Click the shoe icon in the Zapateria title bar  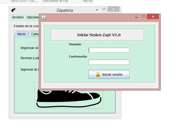(13, 10)
